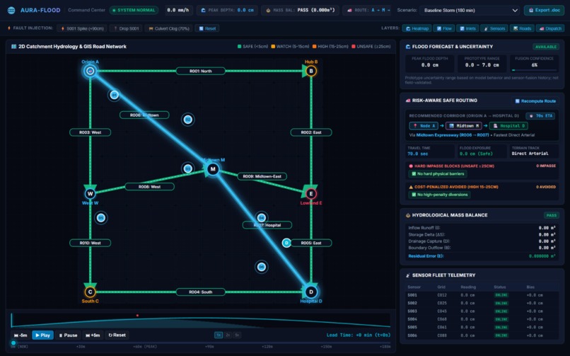Select the South C node
This screenshot has width=570, height=356.
[90, 292]
